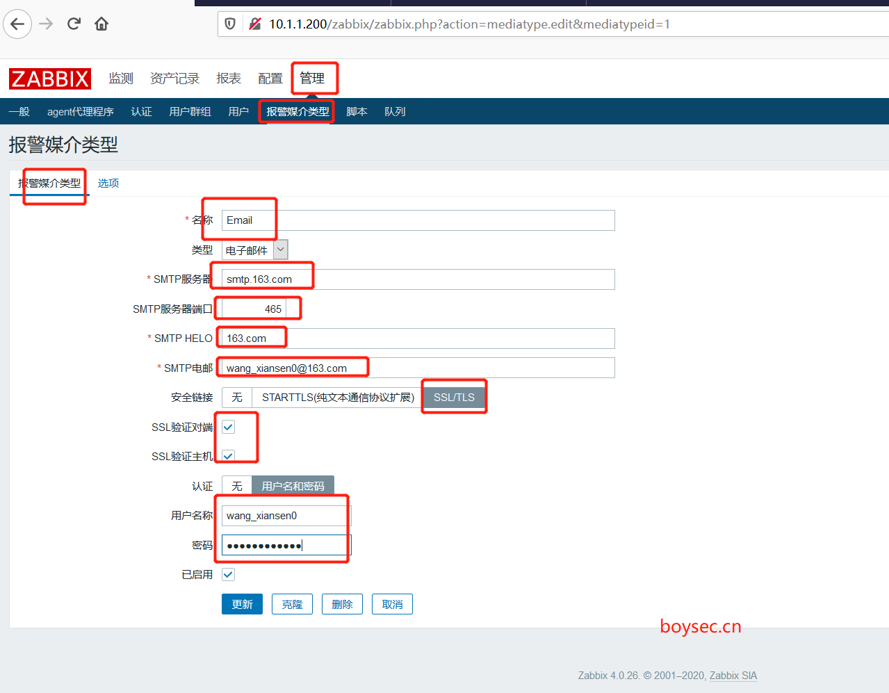Click the 用户名称 field

click(286, 516)
